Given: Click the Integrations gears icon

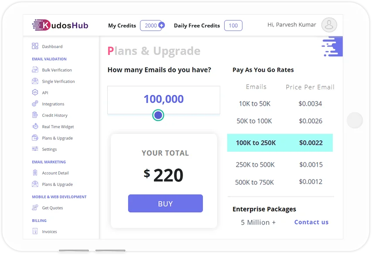Looking at the screenshot, I should pos(35,104).
